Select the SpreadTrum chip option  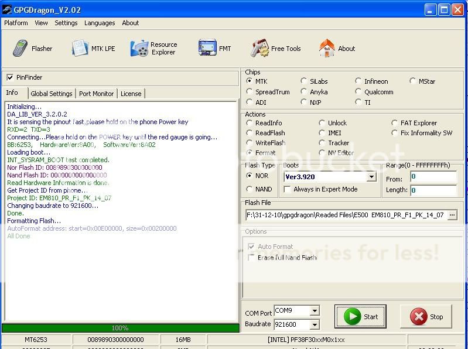[249, 91]
